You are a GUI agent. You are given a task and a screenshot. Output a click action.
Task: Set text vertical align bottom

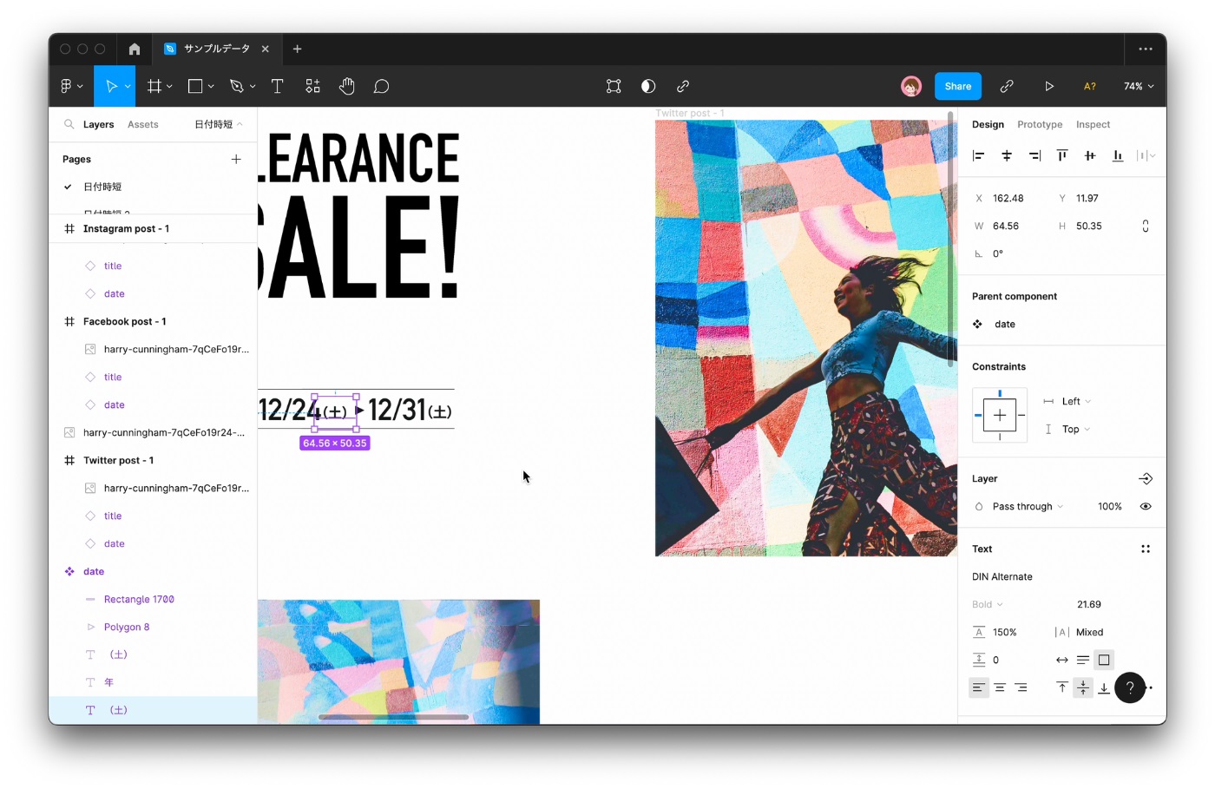pyautogui.click(x=1104, y=687)
